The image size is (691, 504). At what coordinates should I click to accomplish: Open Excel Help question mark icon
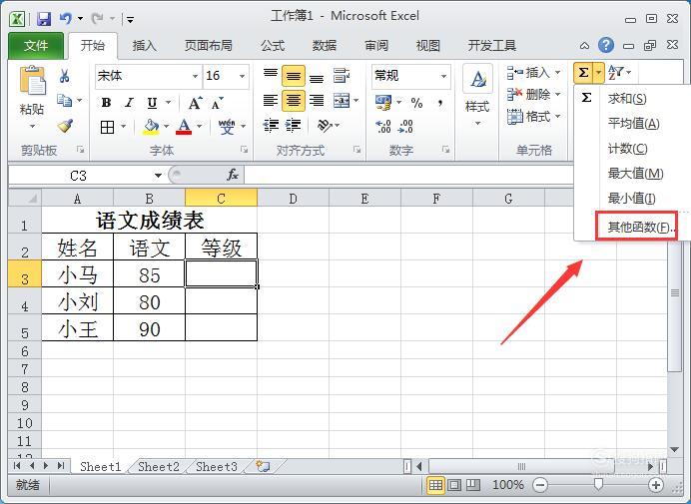[x=606, y=45]
